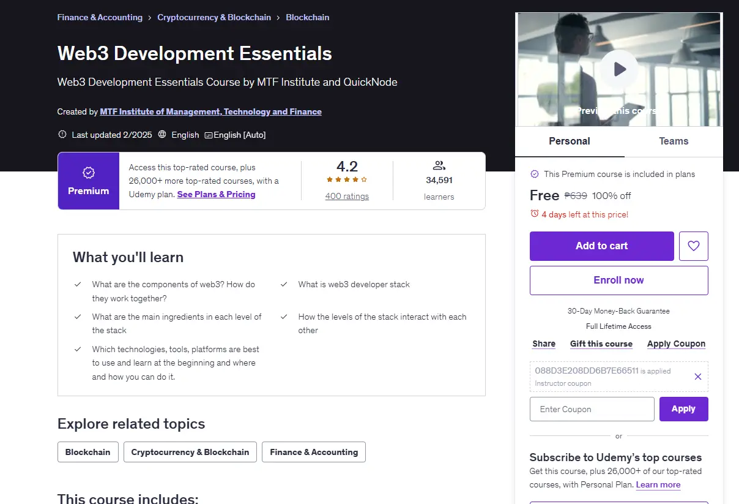Click the 'What you'll learn' heading
This screenshot has height=504, width=739.
(128, 257)
